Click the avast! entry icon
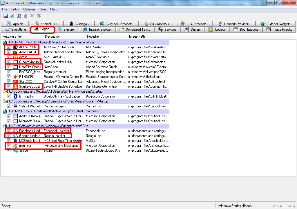Viewport: 297px width, 209px height. point(15,57)
